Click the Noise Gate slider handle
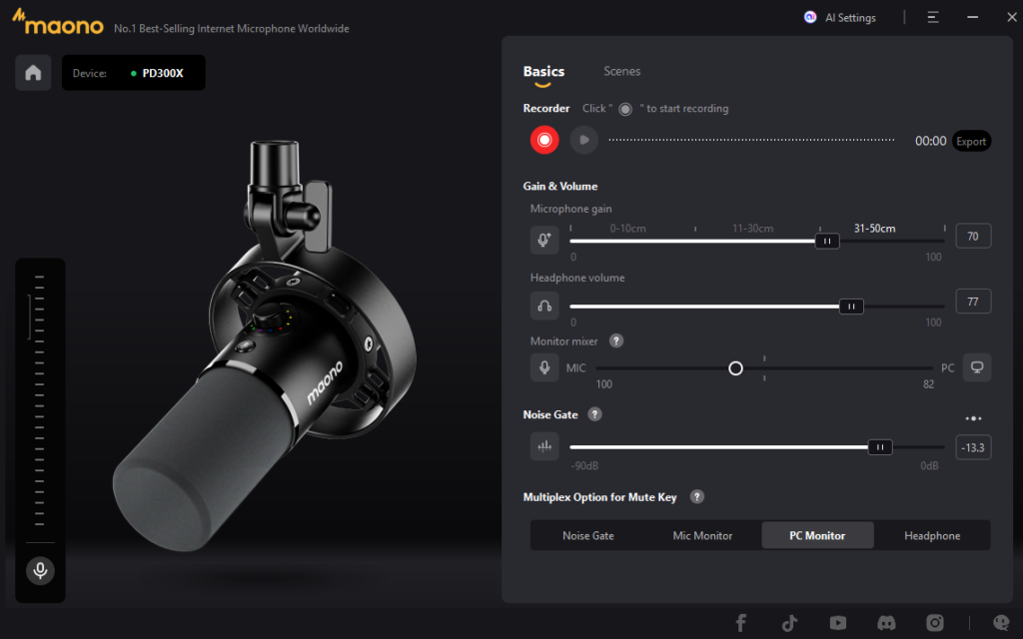This screenshot has width=1023, height=639. coord(879,447)
